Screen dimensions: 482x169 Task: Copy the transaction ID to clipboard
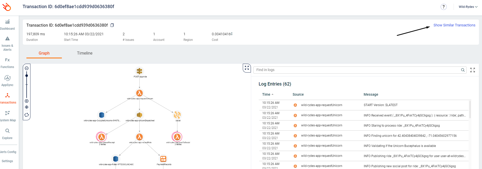pos(112,25)
